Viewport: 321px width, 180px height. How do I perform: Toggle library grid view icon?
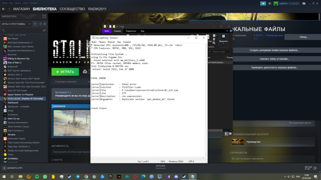44,16
